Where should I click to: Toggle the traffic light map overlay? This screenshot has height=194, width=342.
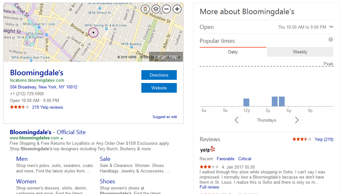[x=145, y=9]
